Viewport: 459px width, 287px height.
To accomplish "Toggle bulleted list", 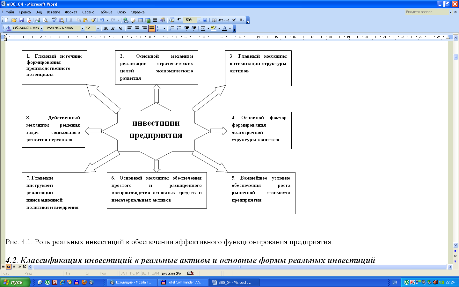I will tap(179, 28).
